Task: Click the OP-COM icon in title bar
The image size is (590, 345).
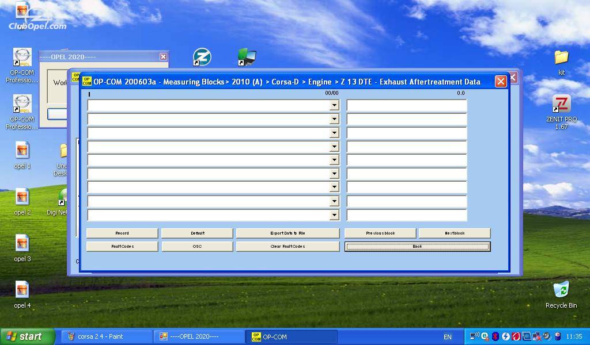Action: (x=87, y=81)
